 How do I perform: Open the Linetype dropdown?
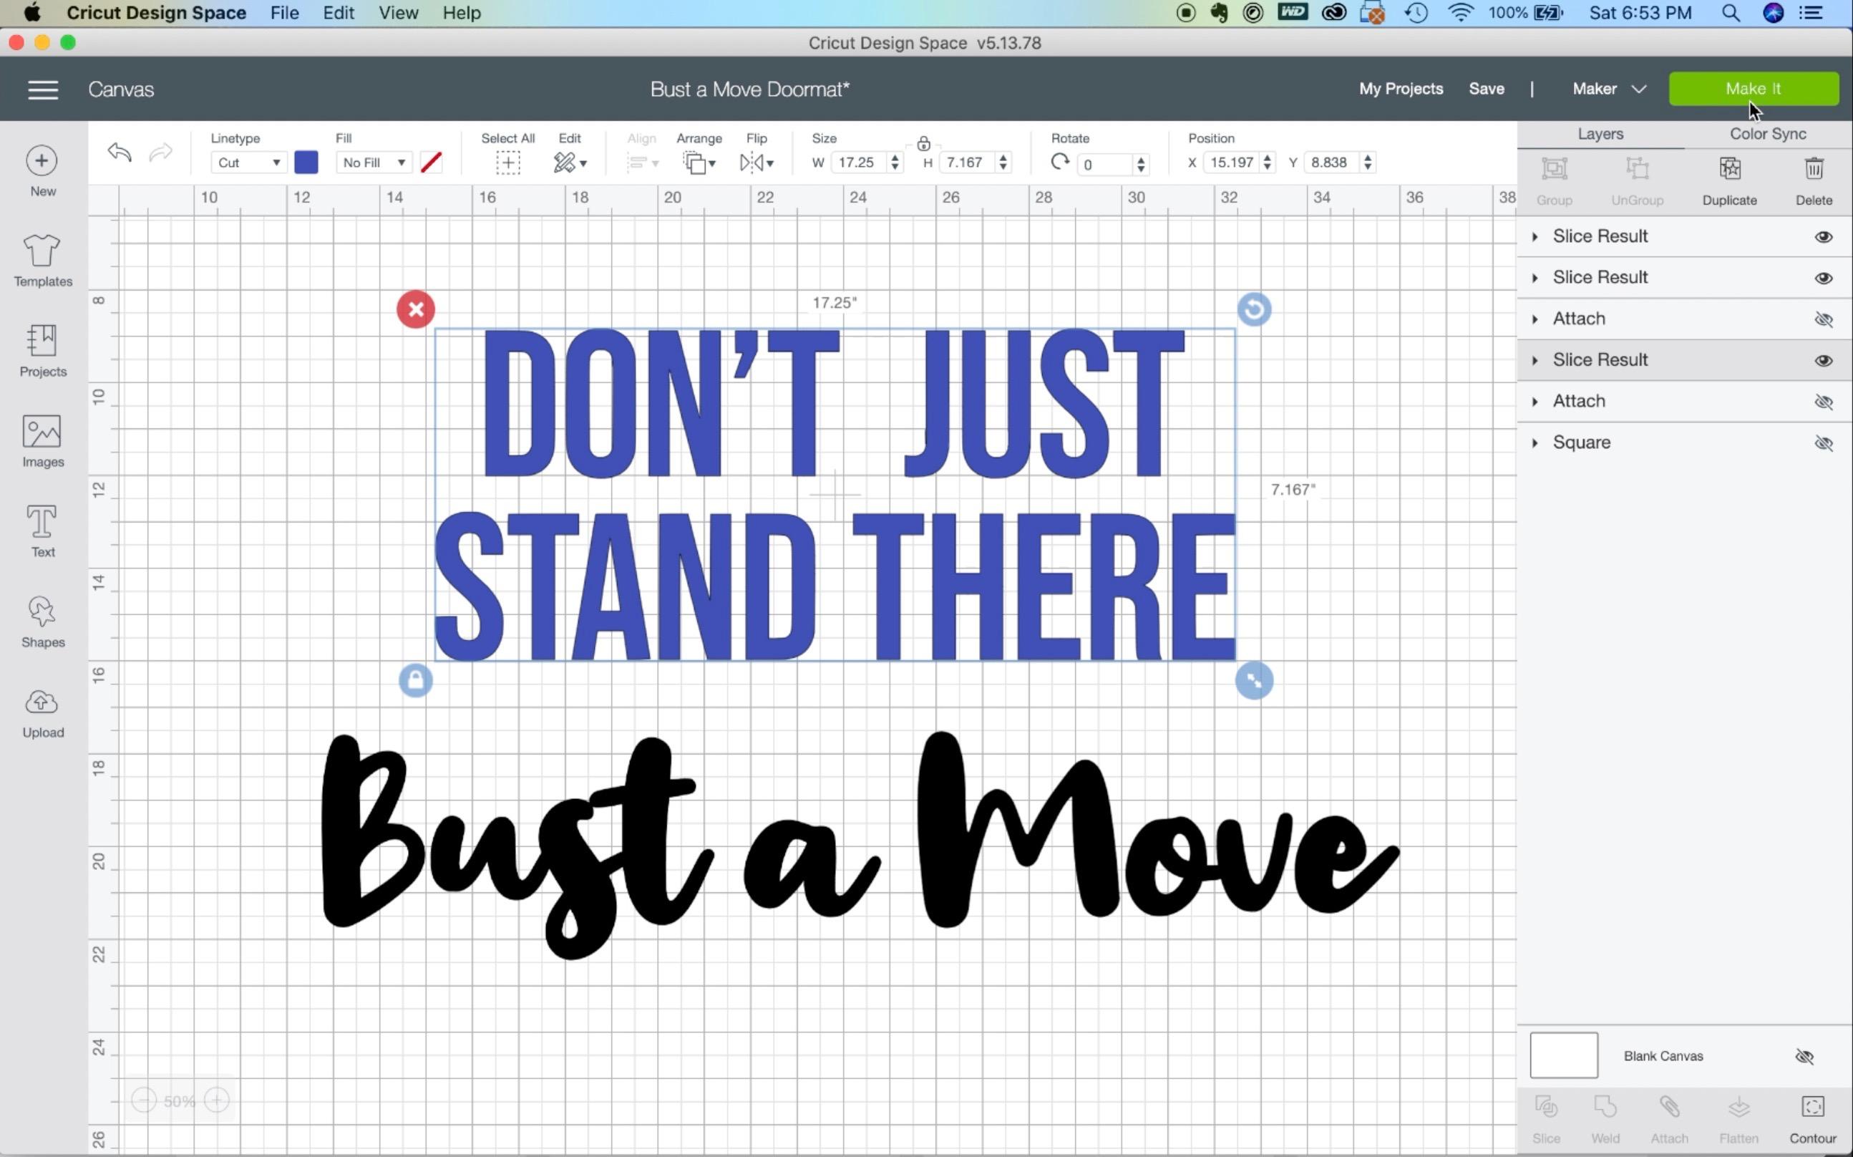(248, 163)
